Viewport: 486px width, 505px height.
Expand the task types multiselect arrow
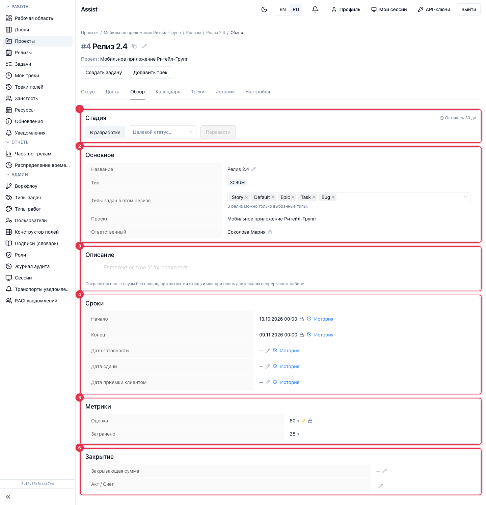466,197
